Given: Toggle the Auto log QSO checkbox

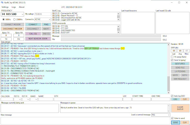Looking at the screenshot, I should coord(172,96).
